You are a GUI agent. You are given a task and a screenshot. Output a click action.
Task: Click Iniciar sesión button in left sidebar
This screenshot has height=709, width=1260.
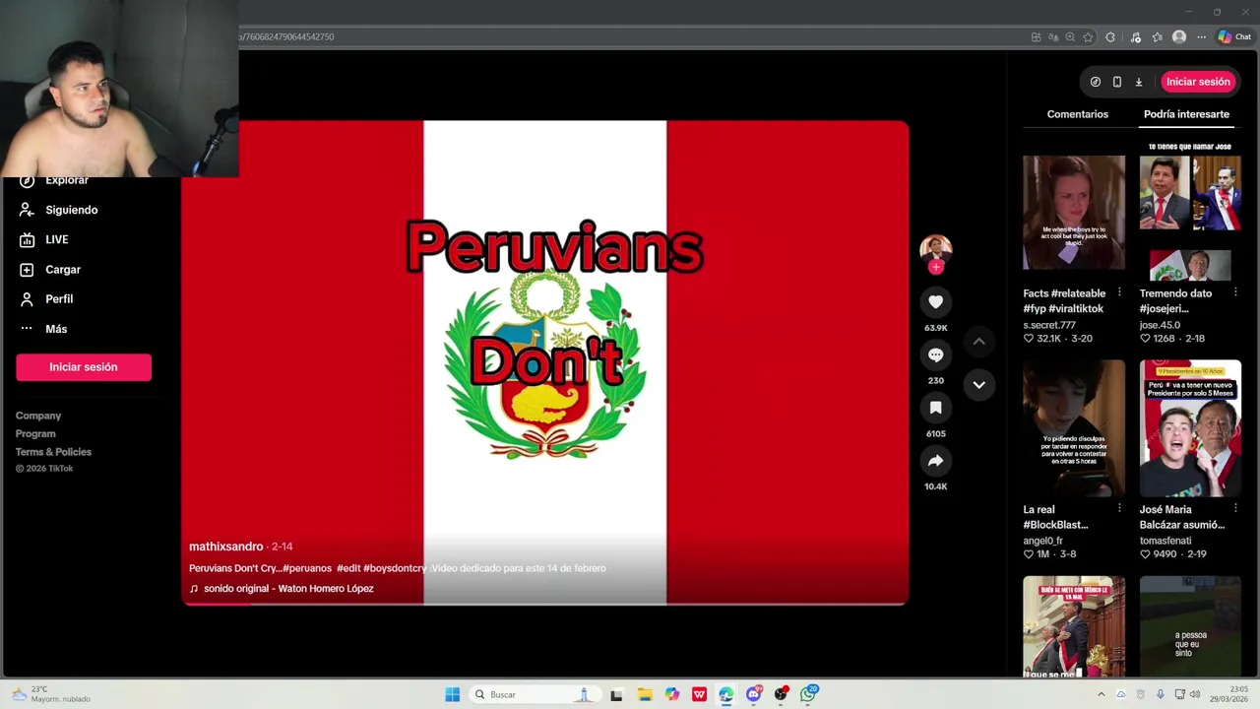84,367
